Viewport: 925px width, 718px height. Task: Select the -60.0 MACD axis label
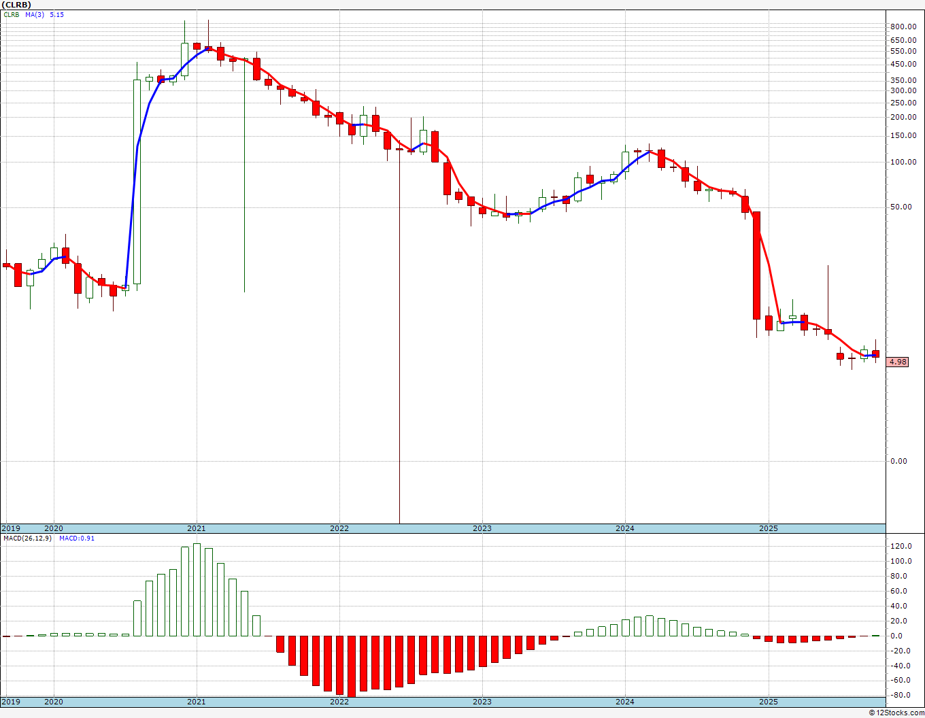[902, 681]
